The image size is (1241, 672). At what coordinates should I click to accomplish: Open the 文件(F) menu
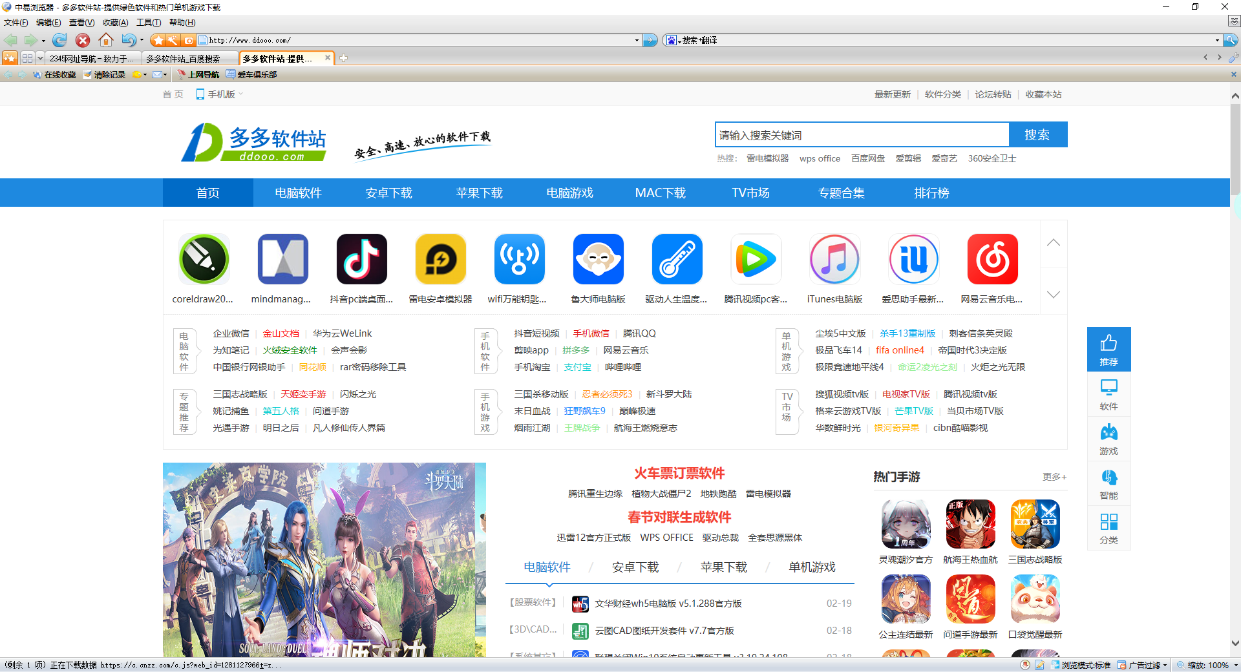[x=16, y=23]
